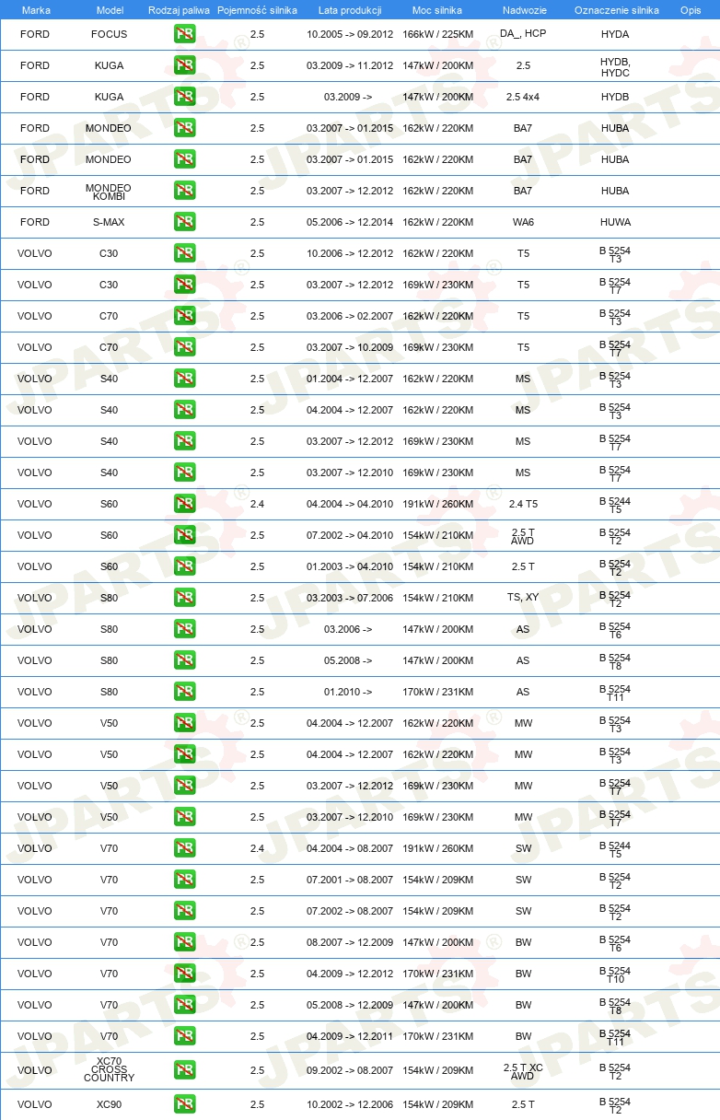Click the B 5254 T6 code in the S80 row
Viewport: 720px width, 1120px height.
[615, 630]
